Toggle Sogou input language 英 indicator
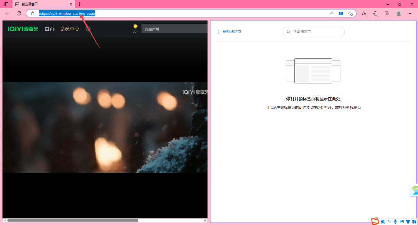This screenshot has width=418, height=225. click(382, 222)
